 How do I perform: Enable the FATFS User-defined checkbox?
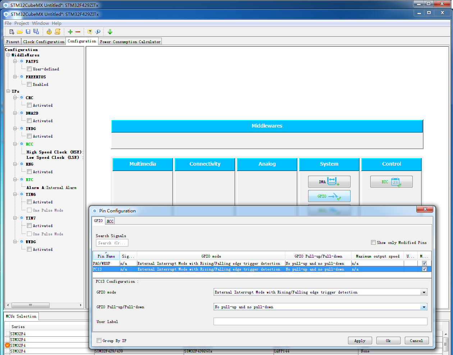pos(29,69)
